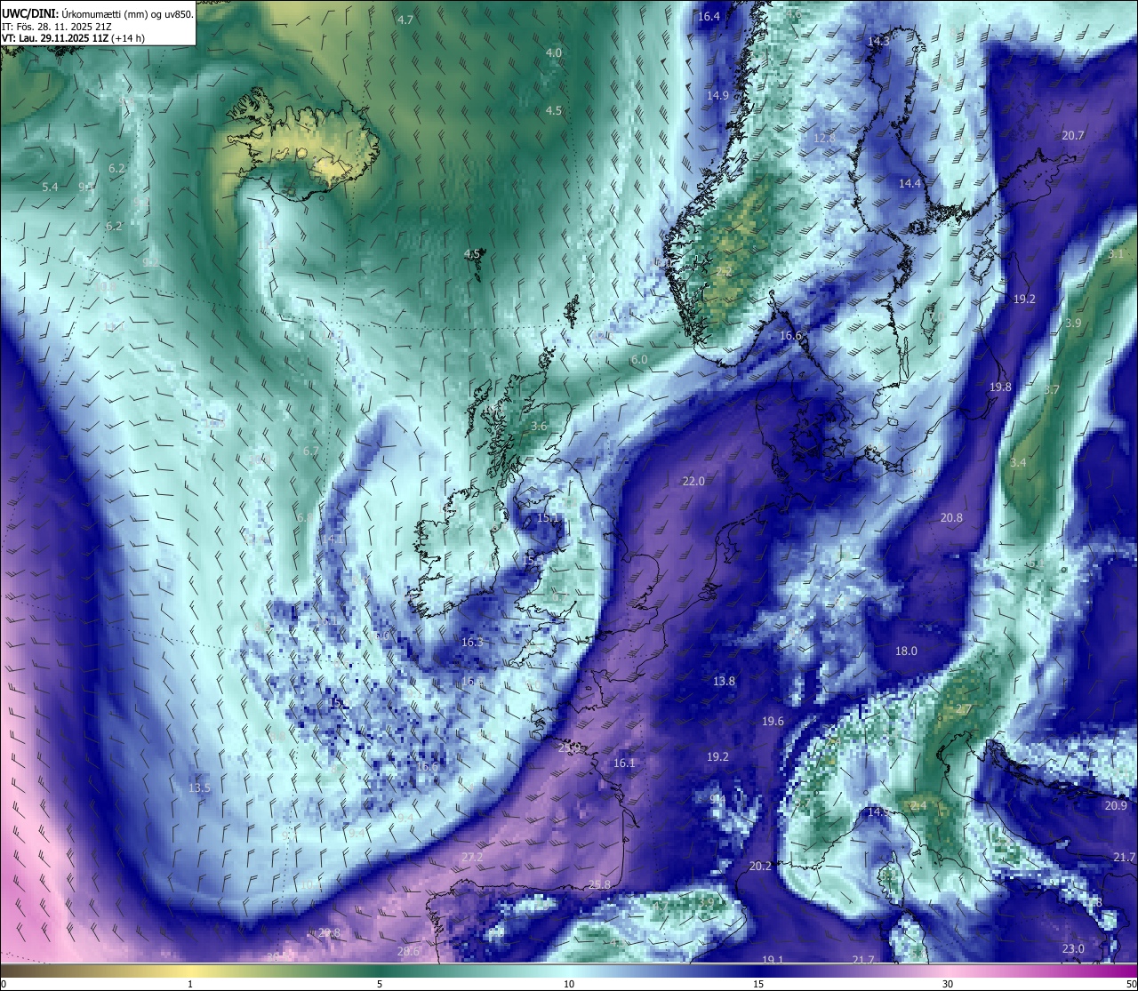Click the 22.0 value over the North Sea
The image size is (1138, 991).
693,481
